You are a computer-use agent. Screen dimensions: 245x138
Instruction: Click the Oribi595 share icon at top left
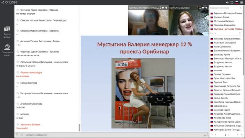coord(3,2)
